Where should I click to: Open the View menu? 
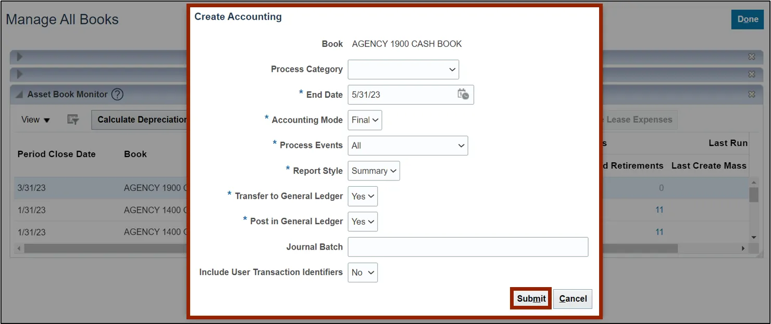click(x=35, y=120)
